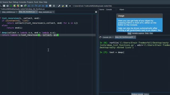Click the file list icon in toolbar

[x=4, y=6]
